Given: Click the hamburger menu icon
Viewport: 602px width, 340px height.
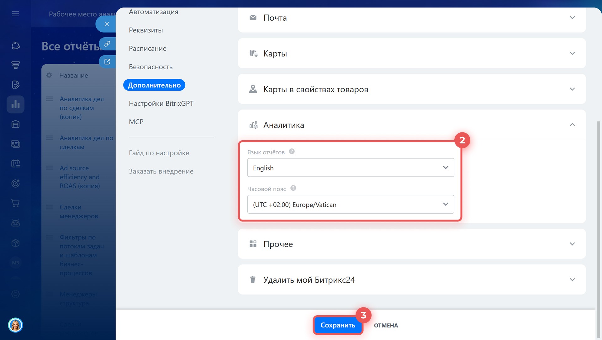Looking at the screenshot, I should 15,14.
